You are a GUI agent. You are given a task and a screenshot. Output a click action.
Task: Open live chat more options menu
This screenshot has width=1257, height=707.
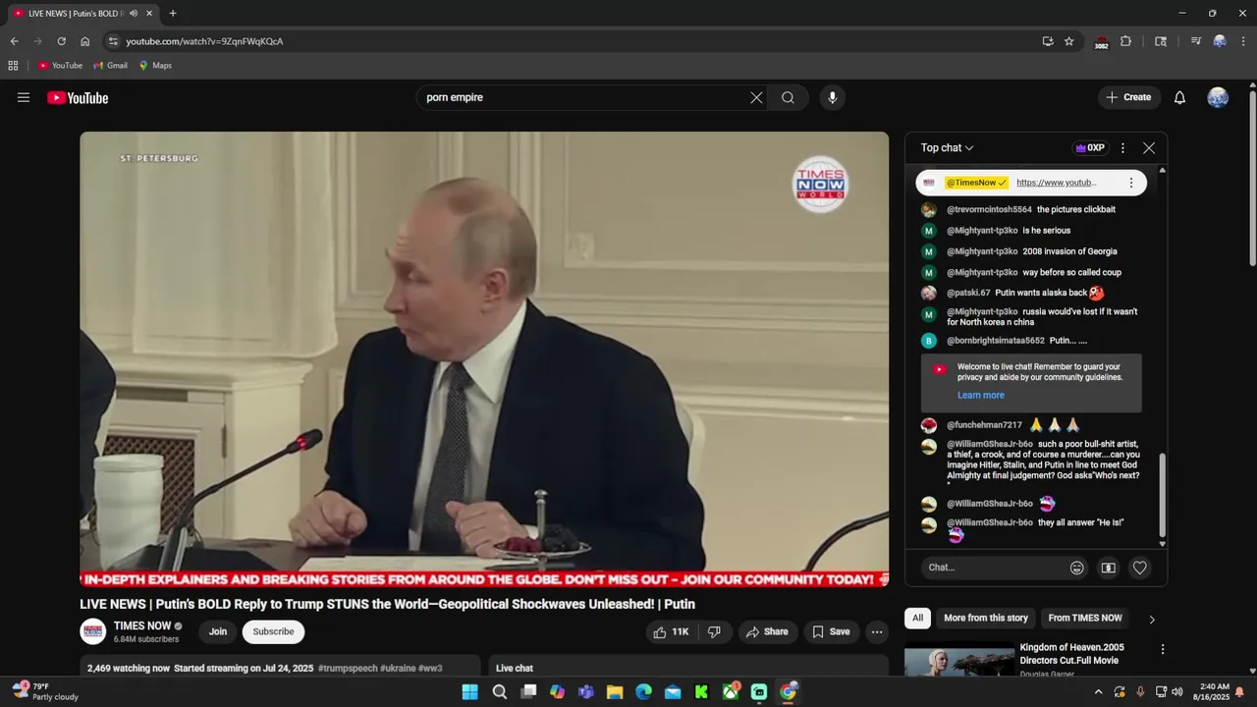(1122, 148)
